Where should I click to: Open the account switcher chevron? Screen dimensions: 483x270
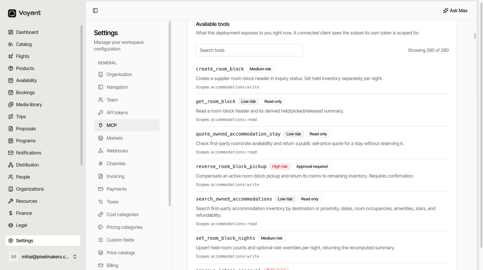(x=75, y=257)
